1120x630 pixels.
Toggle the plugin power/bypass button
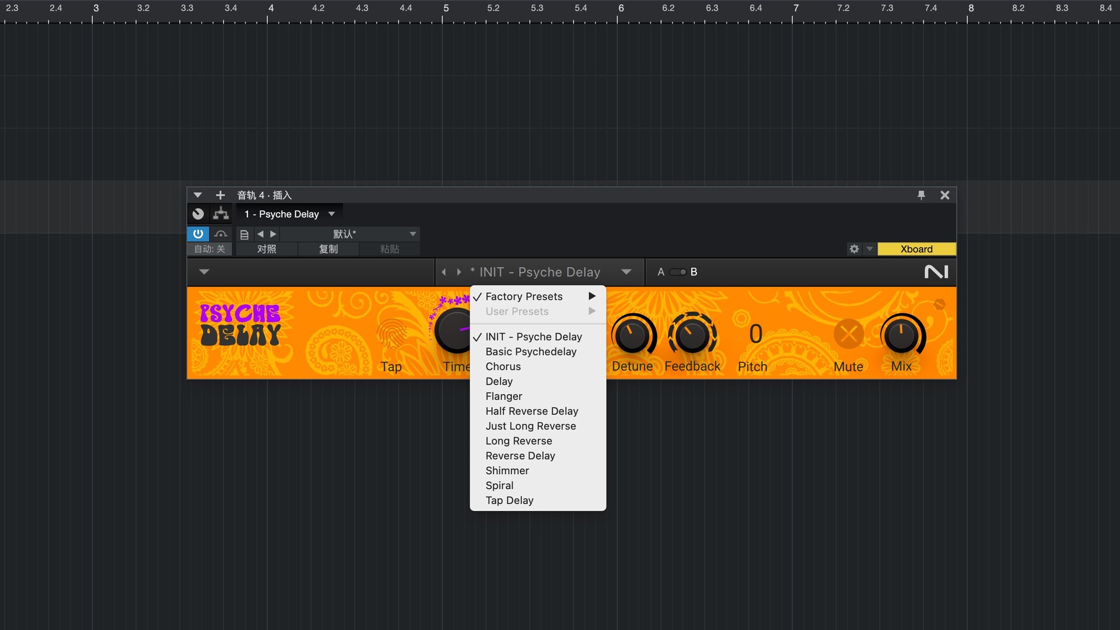(x=198, y=234)
